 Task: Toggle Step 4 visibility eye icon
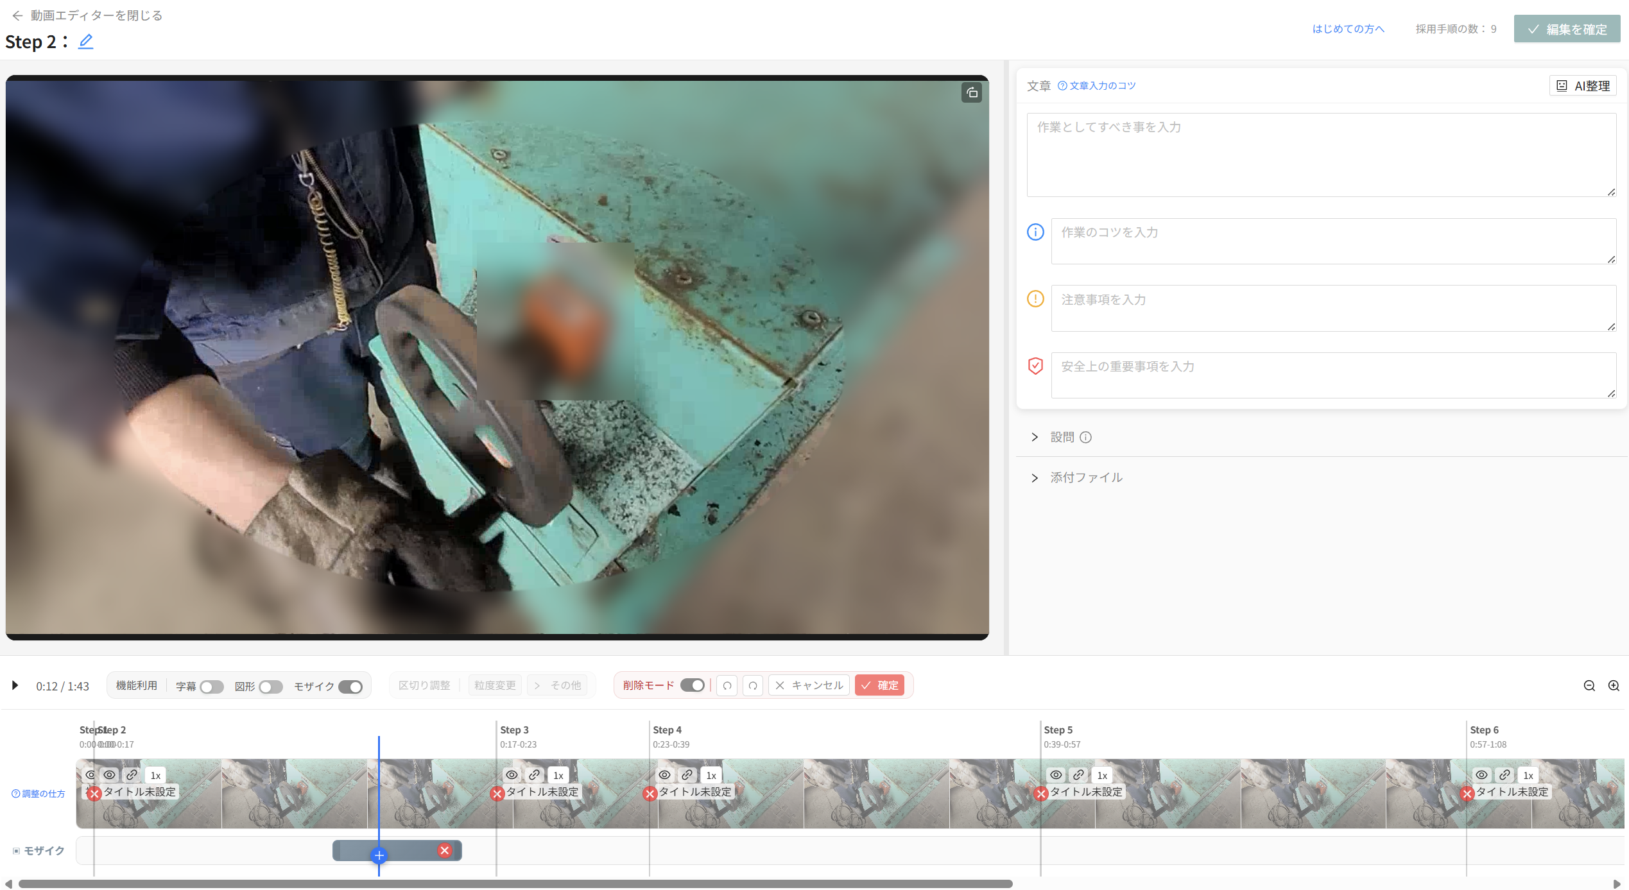coord(664,774)
